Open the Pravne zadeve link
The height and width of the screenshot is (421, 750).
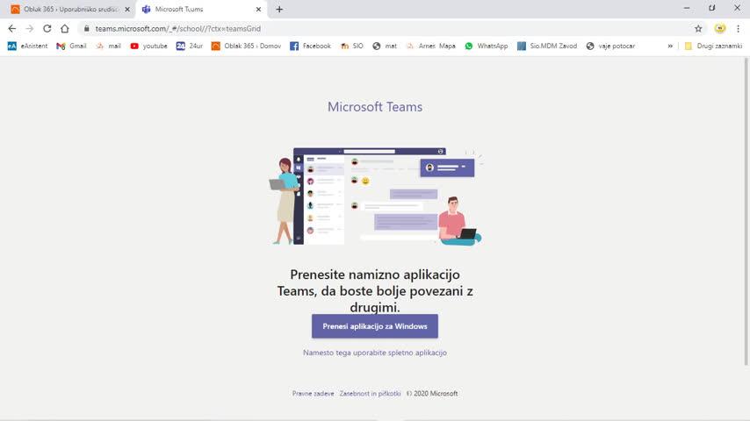click(x=313, y=394)
